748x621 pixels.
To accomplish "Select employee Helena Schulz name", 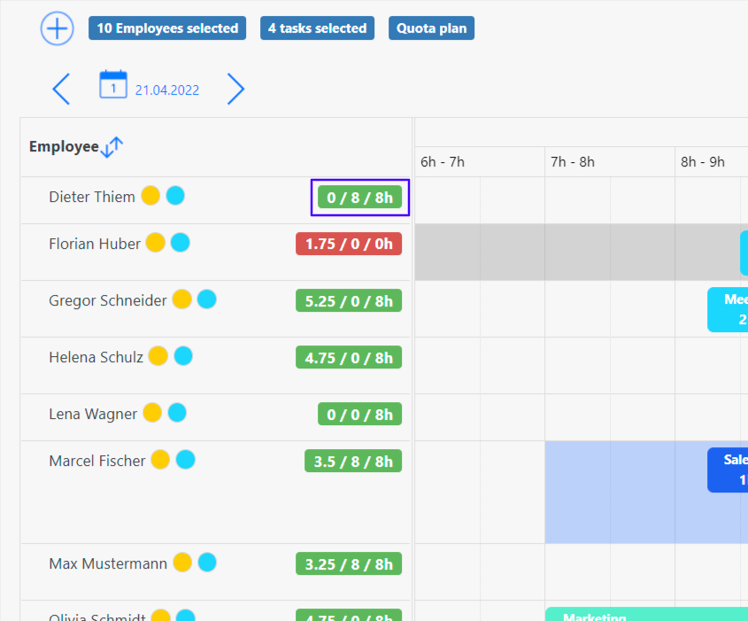I will pyautogui.click(x=96, y=357).
